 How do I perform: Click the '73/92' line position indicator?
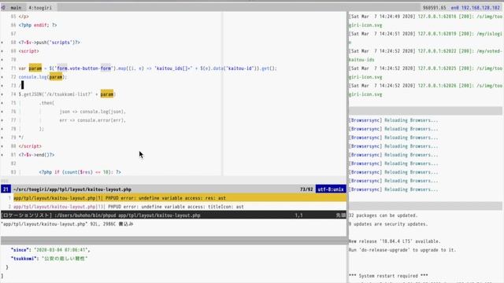306,189
